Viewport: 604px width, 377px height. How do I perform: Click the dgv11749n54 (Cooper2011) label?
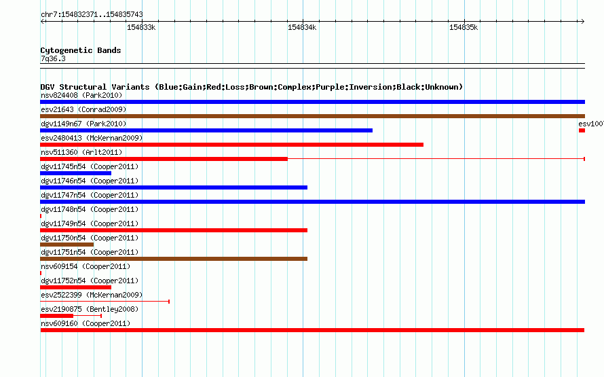pyautogui.click(x=90, y=223)
